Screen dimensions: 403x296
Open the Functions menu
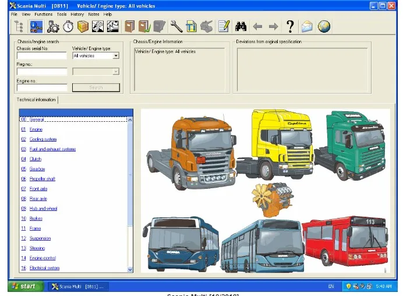[x=44, y=14]
